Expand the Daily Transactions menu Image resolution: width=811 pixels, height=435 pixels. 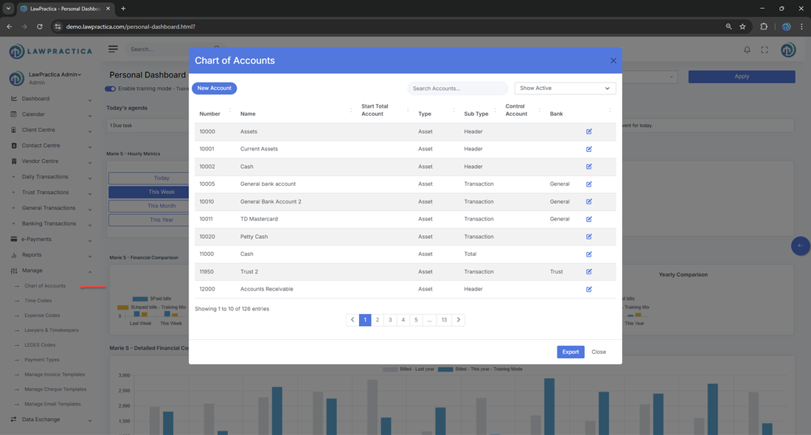point(50,177)
